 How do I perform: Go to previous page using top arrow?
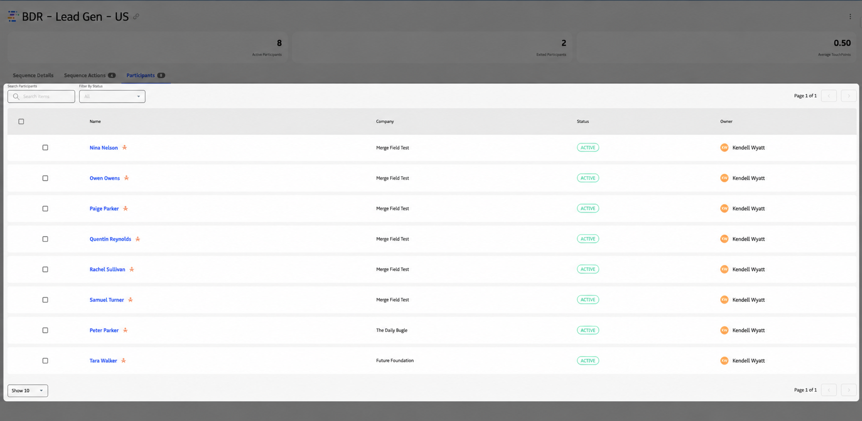[829, 96]
